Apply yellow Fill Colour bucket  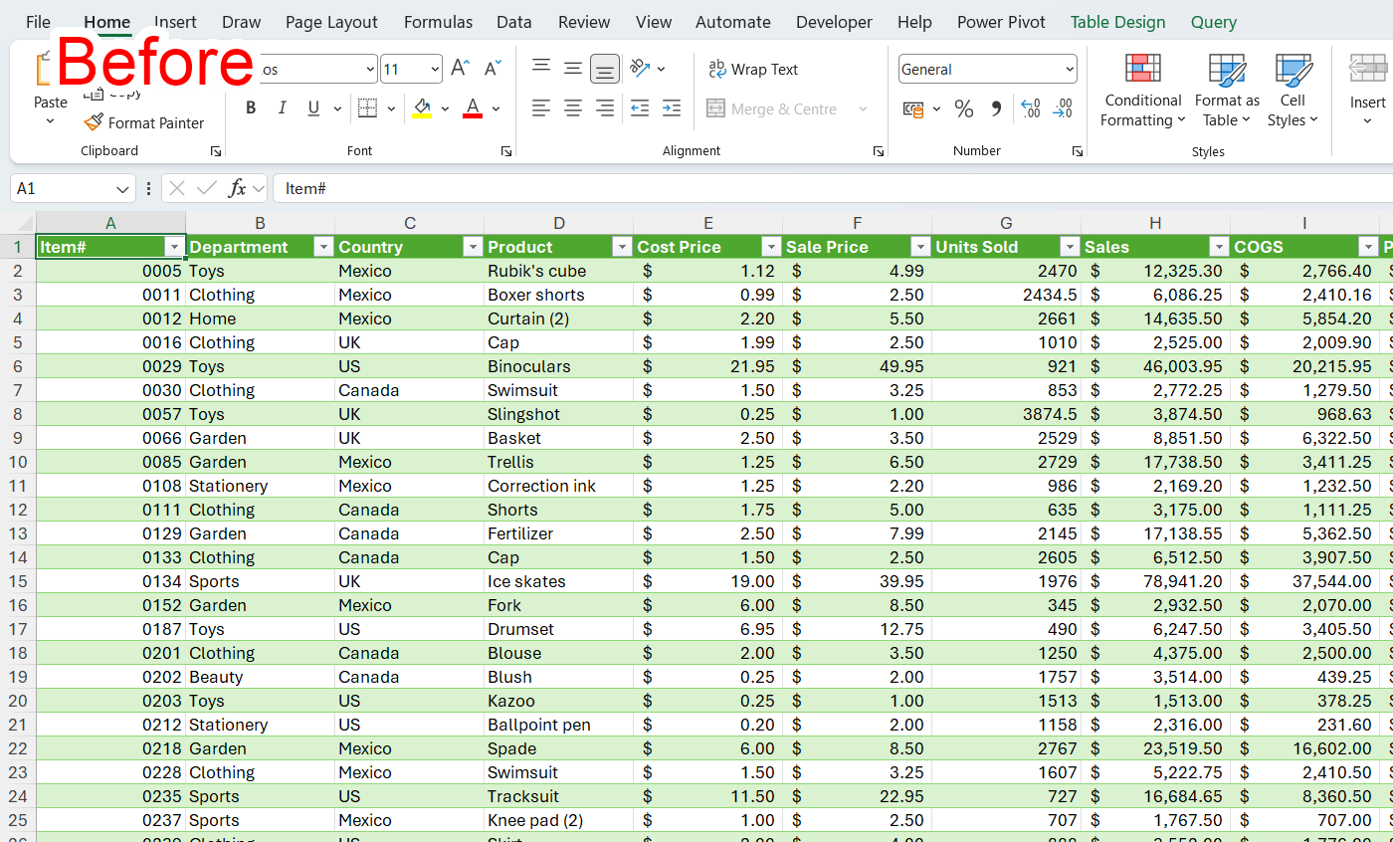422,108
